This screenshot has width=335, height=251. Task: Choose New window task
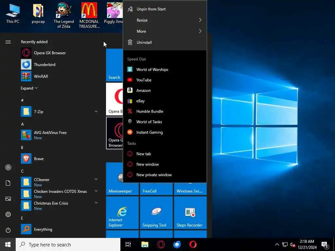tap(165, 164)
